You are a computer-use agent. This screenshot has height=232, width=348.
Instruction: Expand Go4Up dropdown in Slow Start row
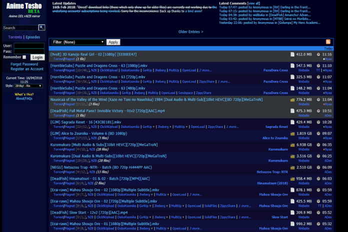pos(150,217)
